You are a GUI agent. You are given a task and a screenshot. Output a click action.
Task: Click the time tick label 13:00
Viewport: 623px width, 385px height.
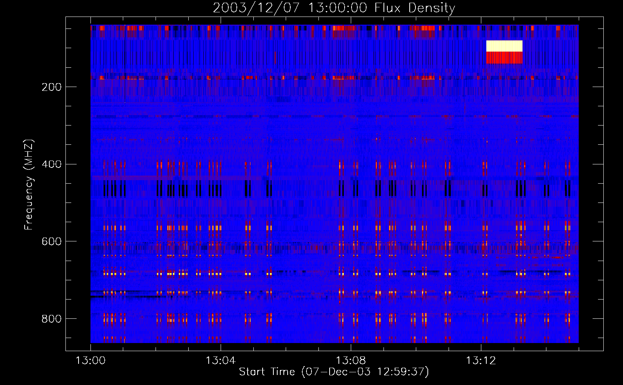click(90, 361)
